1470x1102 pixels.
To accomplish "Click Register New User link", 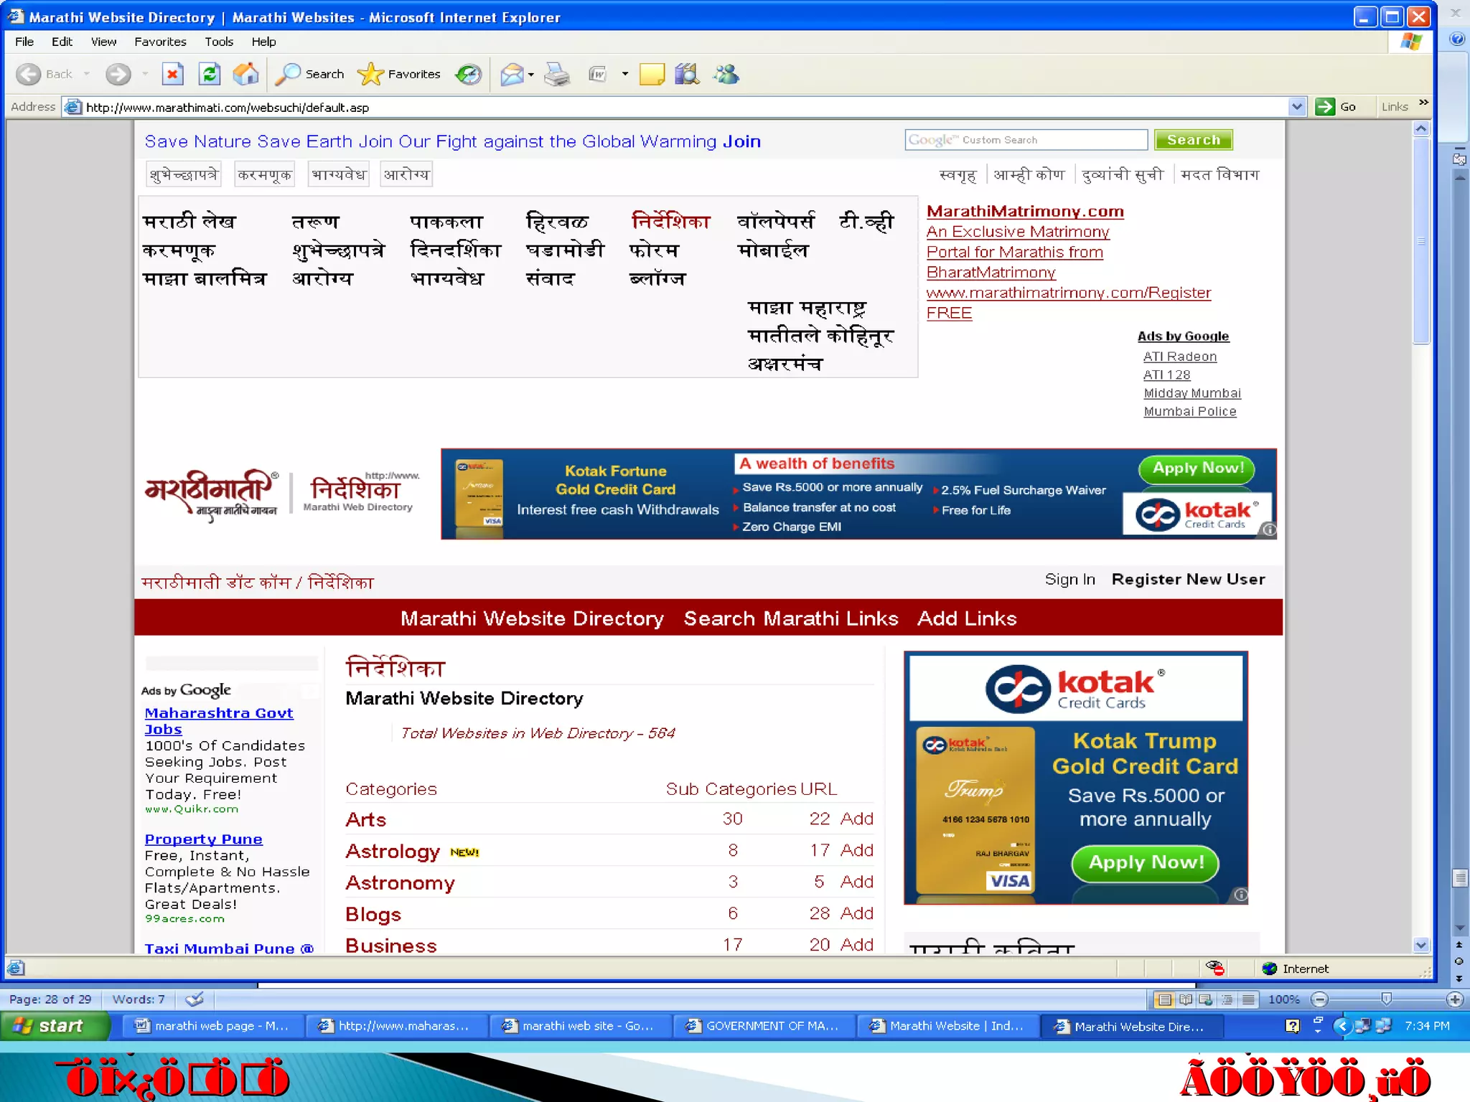I will [1188, 579].
